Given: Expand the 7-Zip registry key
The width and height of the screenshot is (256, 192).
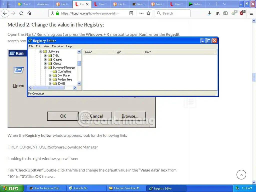Looking at the screenshot, I should click(x=45, y=55).
